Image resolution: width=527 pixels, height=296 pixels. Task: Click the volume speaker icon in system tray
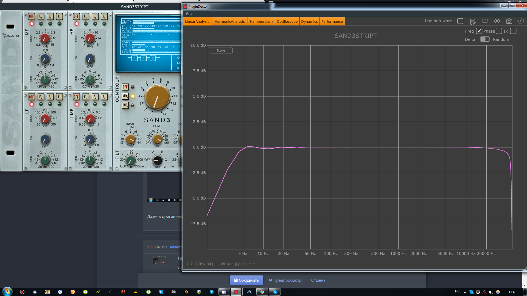[491, 292]
